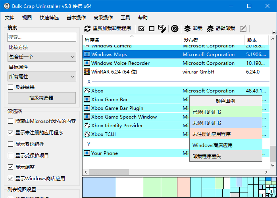
Task: Click the select-all checked box toolbar icon
Action: 141,28
